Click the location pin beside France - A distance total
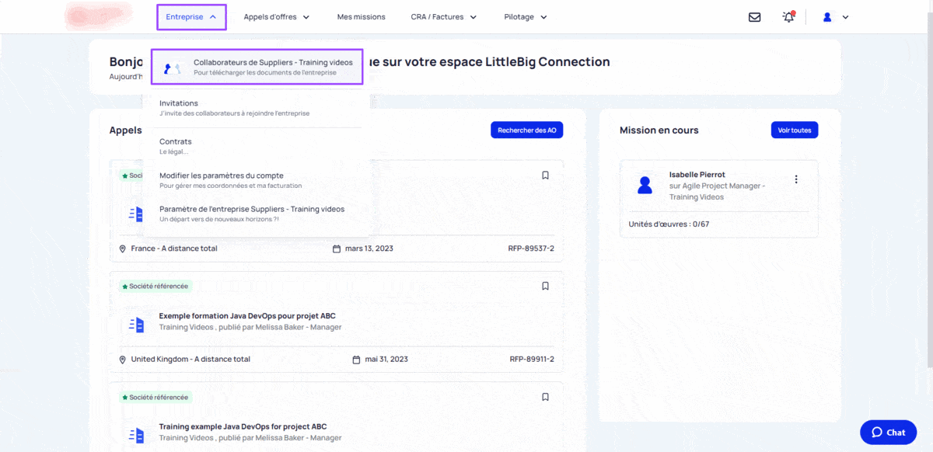Screen dimensions: 933x452 click(122, 249)
